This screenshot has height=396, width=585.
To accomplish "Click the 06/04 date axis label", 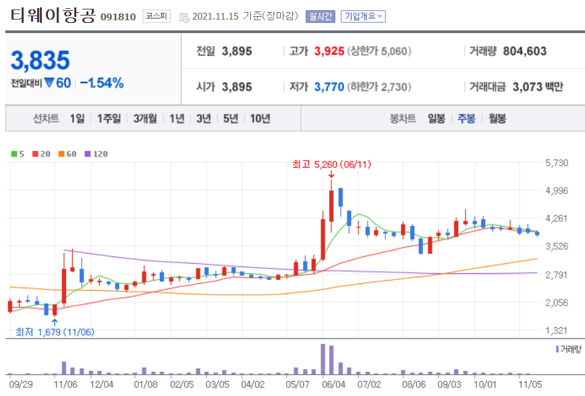I will point(333,385).
